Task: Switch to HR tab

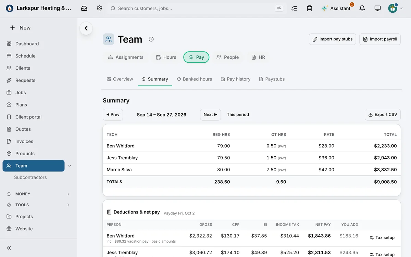Action: coord(258,57)
